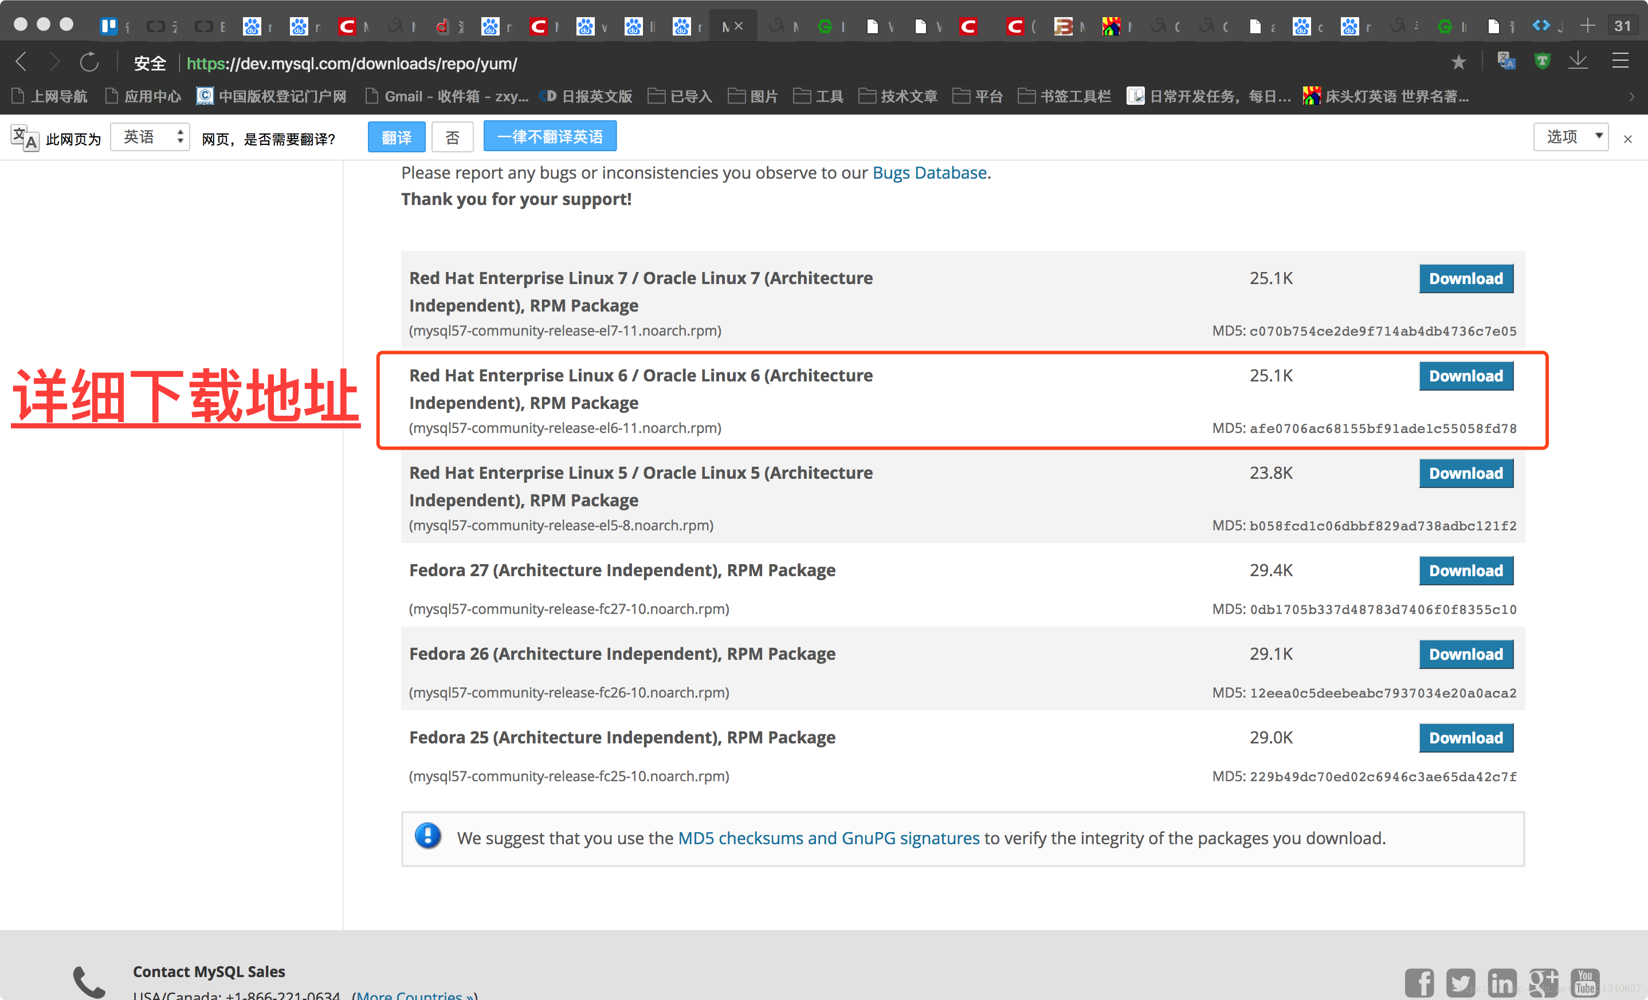Dismiss the translation bar with the X
The height and width of the screenshot is (1000, 1648).
pyautogui.click(x=1627, y=139)
